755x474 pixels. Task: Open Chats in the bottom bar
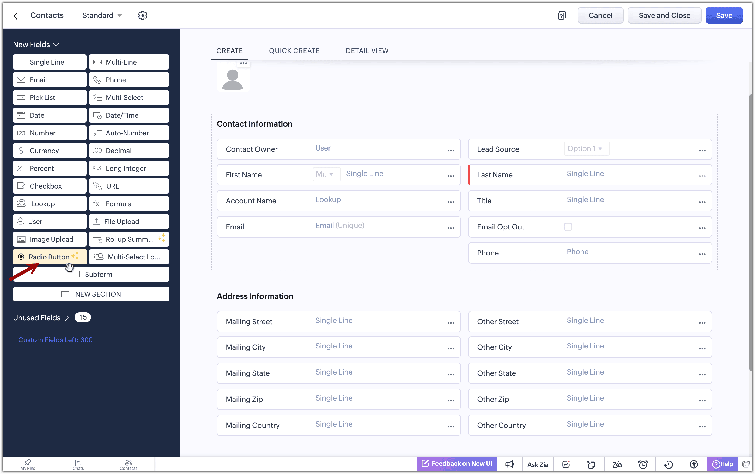78,464
